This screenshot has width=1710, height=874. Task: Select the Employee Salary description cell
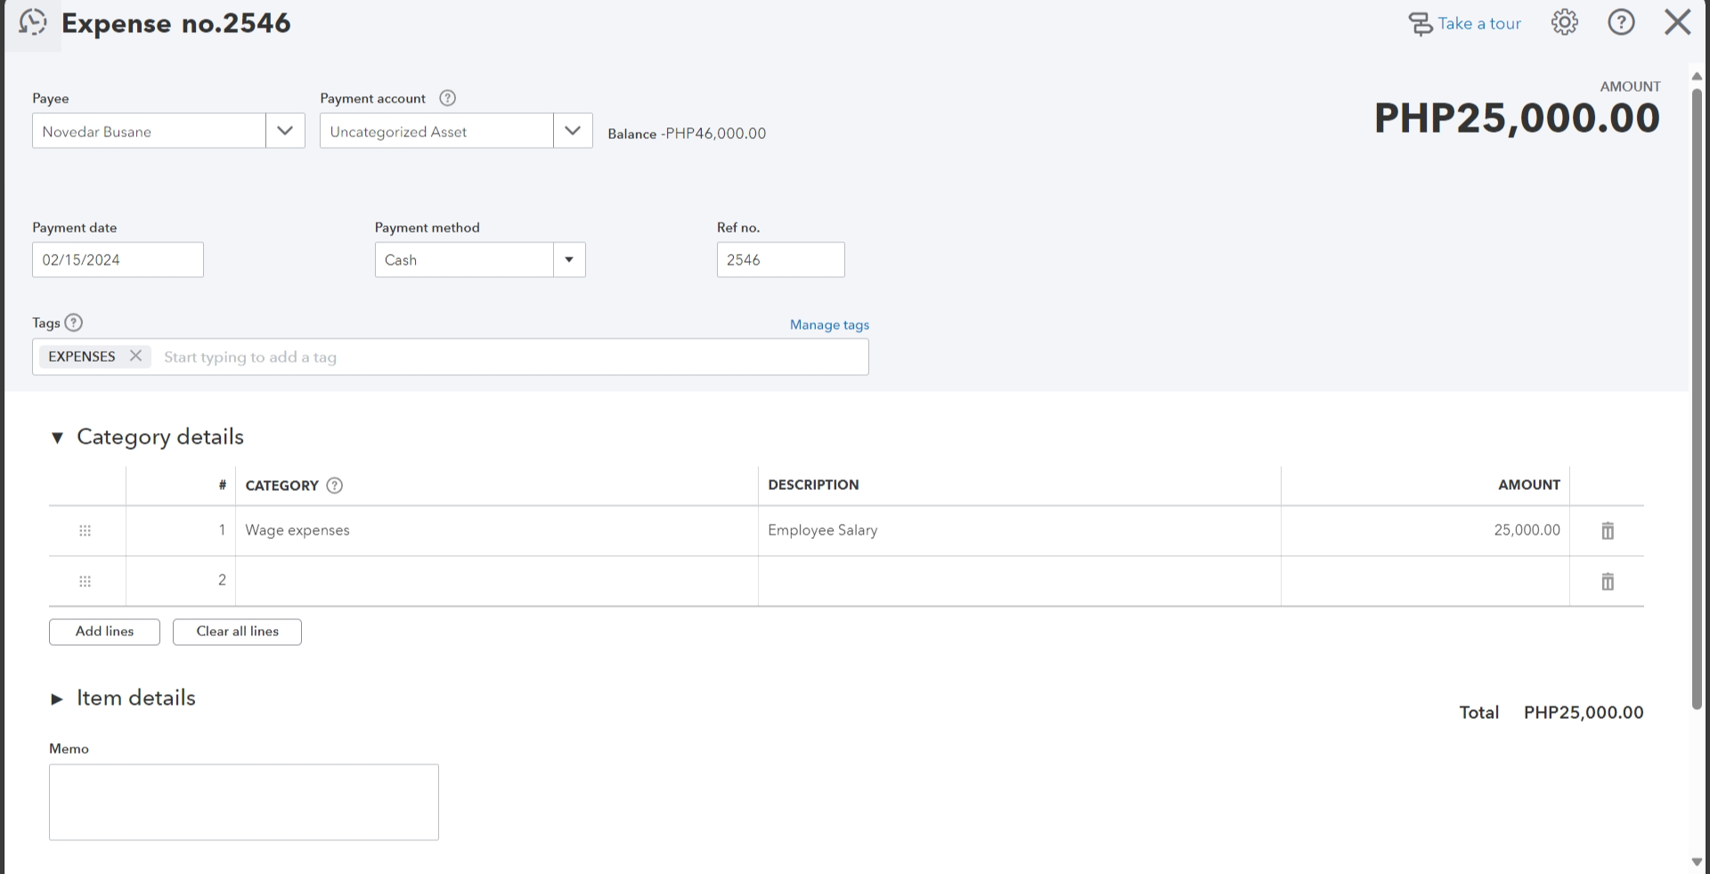(x=1020, y=531)
